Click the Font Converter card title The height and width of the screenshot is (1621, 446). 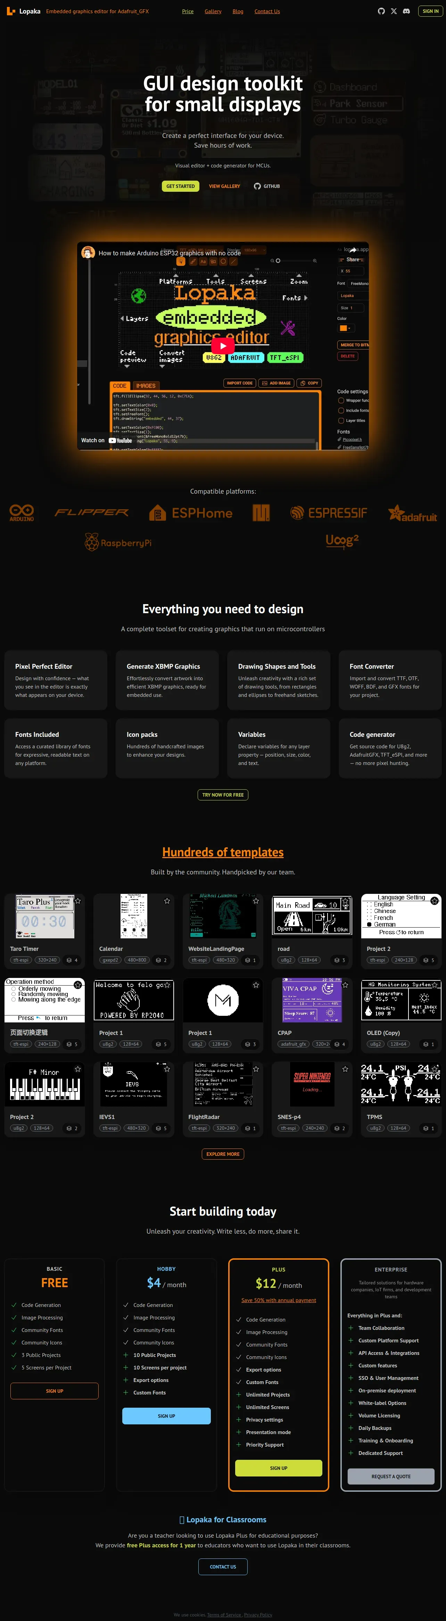point(372,666)
